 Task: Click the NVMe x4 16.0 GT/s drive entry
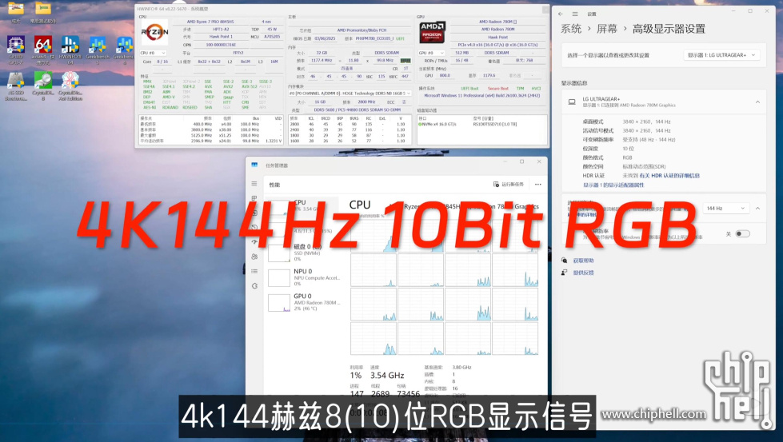click(x=437, y=124)
